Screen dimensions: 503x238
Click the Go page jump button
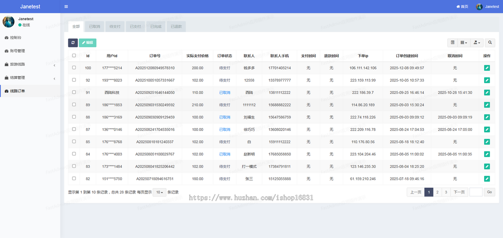point(490,192)
